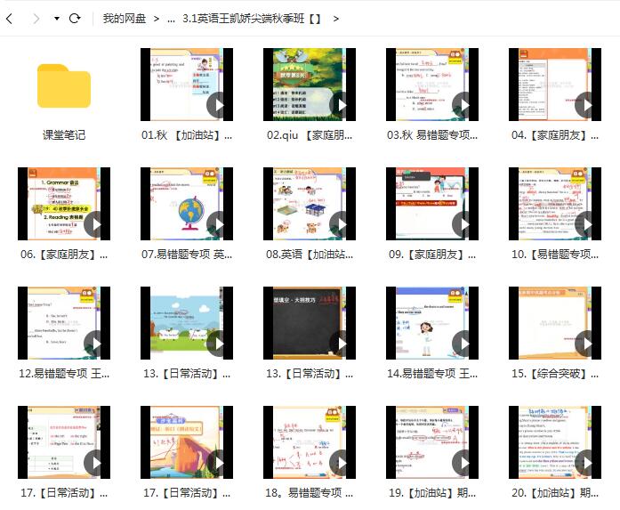Open thumbnail of video 01 with cartoon girl
620x510 pixels.
[x=187, y=85]
